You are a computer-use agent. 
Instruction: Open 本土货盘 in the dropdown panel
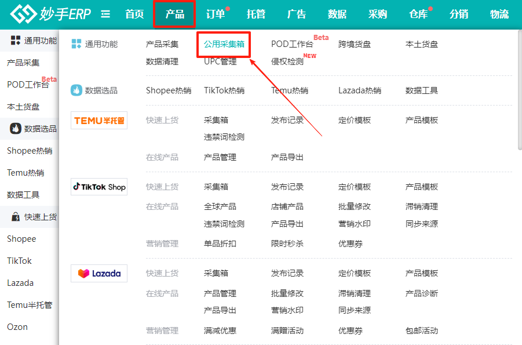click(421, 44)
